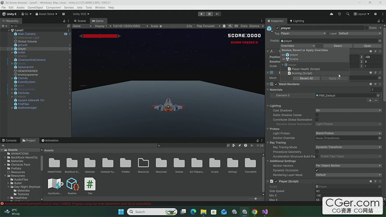Click the Unity Cloud icon

[331, 14]
